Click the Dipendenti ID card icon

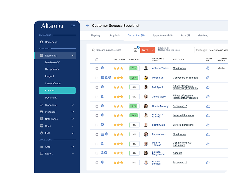(41, 105)
